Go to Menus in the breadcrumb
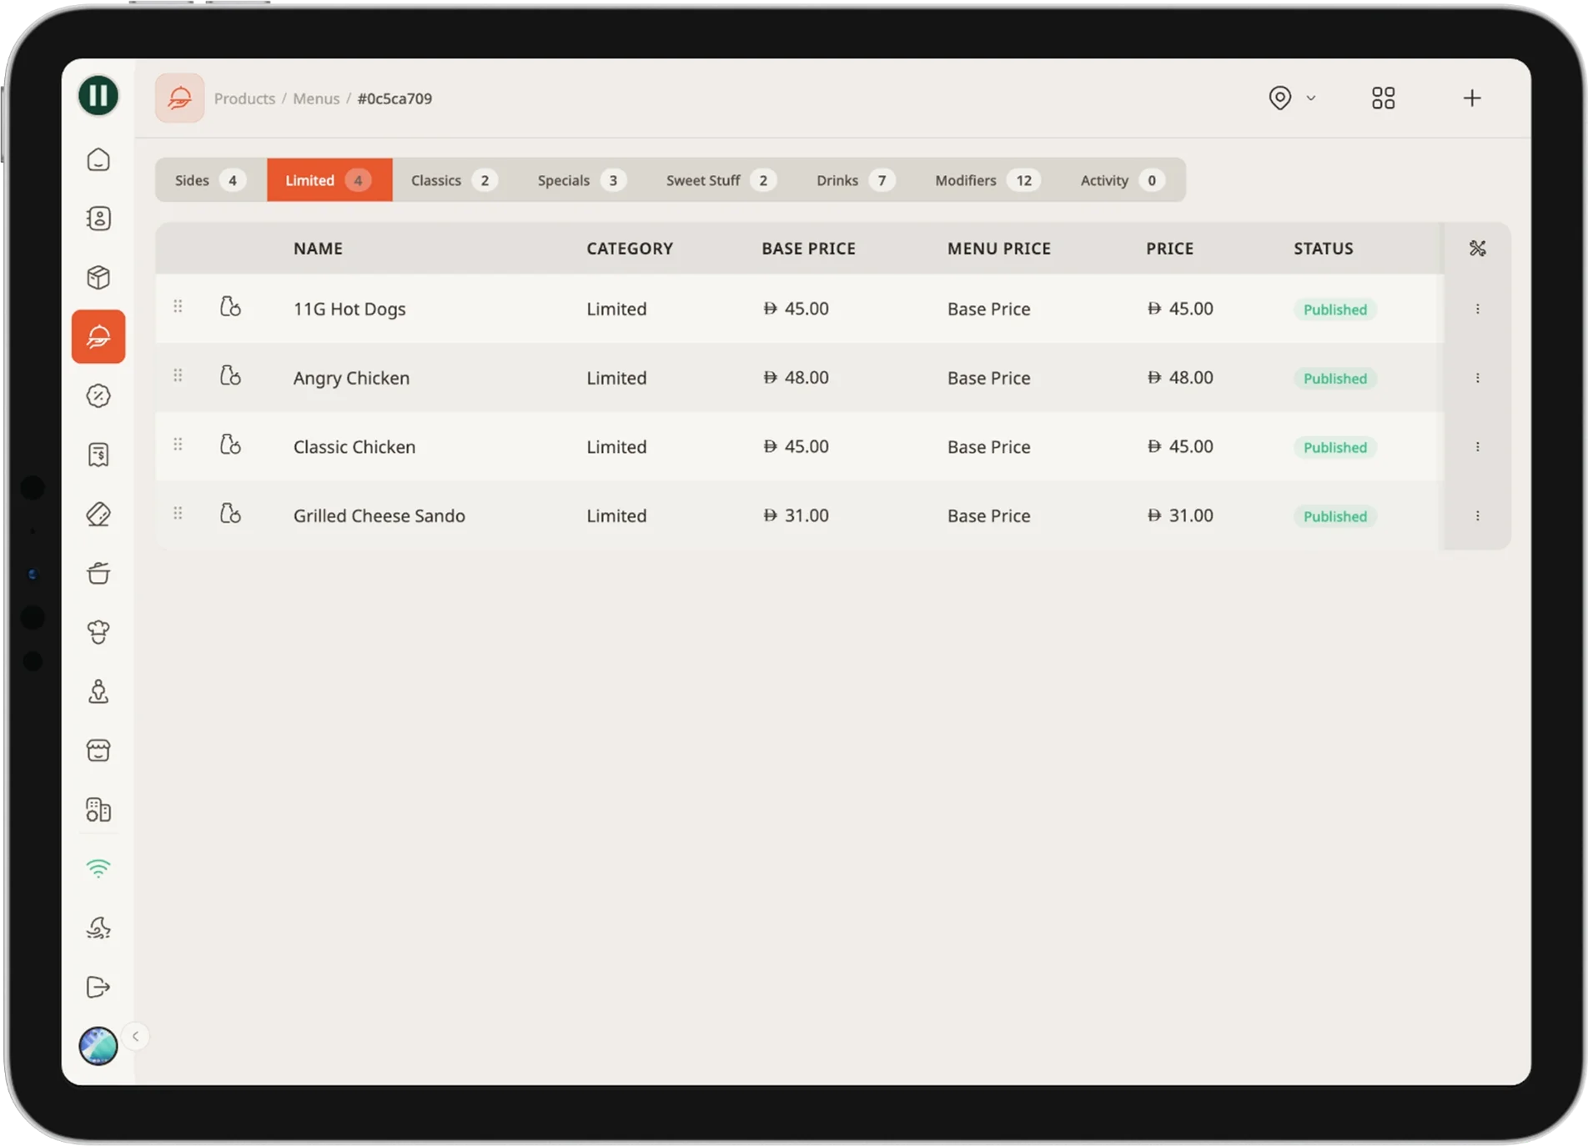This screenshot has width=1588, height=1146. coord(316,98)
